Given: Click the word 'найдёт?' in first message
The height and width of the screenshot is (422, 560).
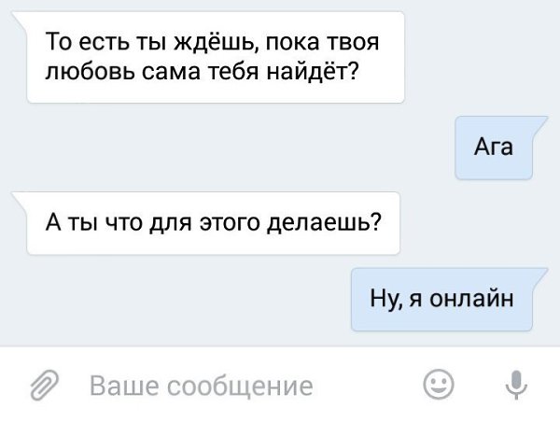Looking at the screenshot, I should [x=313, y=71].
